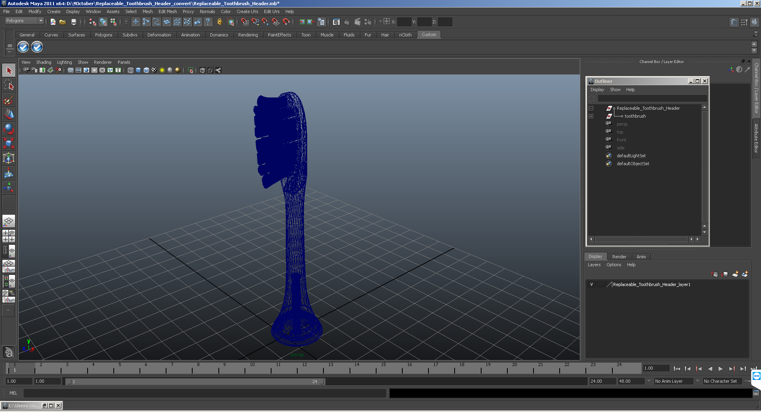Screen dimensions: 761x412
Task: Enable wireframe shading in viewport toolbar
Action: click(130, 70)
